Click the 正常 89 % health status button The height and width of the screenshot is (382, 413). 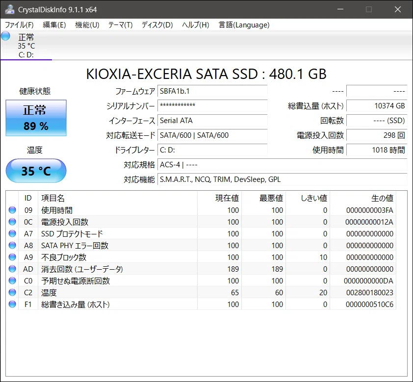[36, 118]
